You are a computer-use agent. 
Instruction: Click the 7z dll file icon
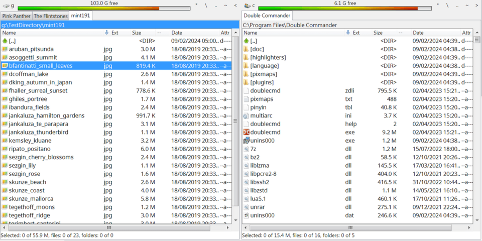246,149
